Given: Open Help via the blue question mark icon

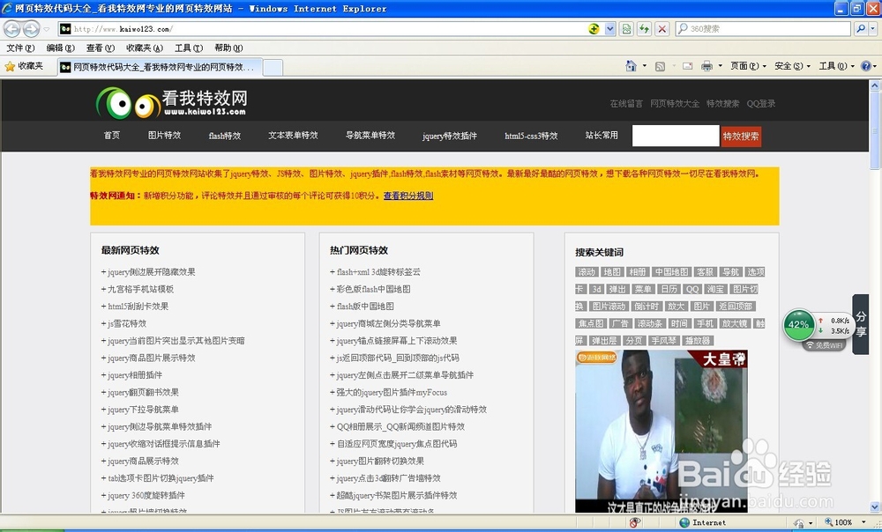Looking at the screenshot, I should tap(864, 66).
